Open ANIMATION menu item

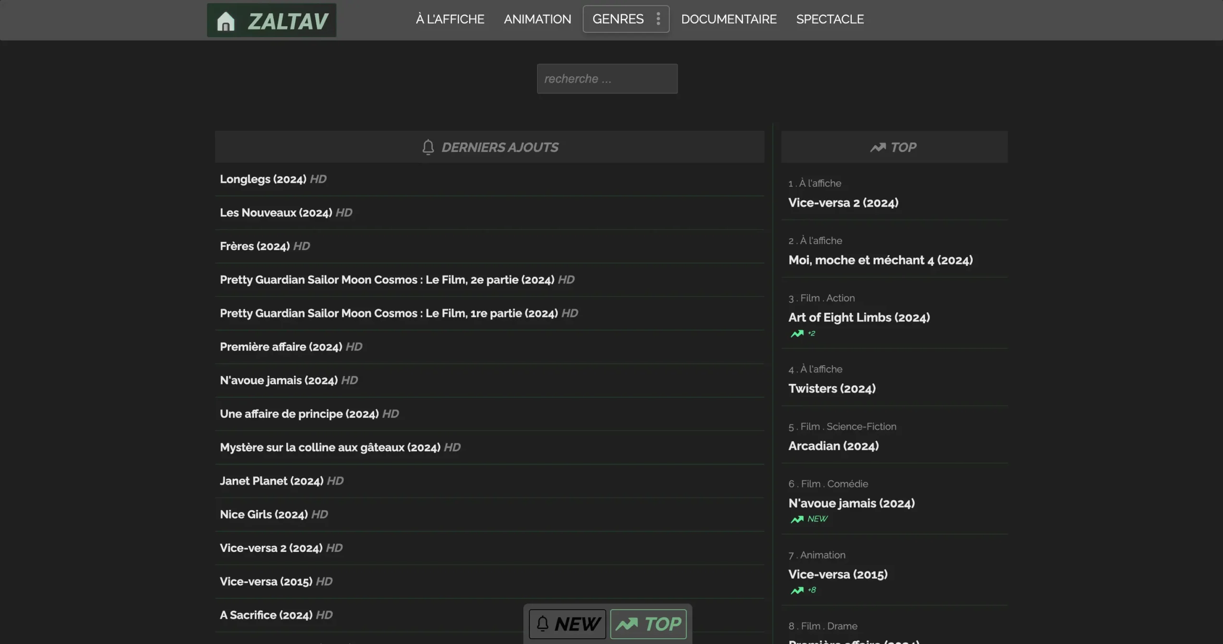[x=537, y=19]
